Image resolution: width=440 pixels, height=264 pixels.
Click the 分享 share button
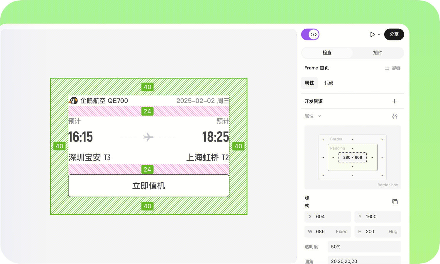click(x=394, y=35)
